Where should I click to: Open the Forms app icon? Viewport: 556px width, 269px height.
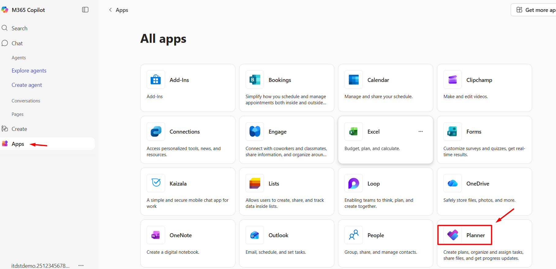point(453,131)
